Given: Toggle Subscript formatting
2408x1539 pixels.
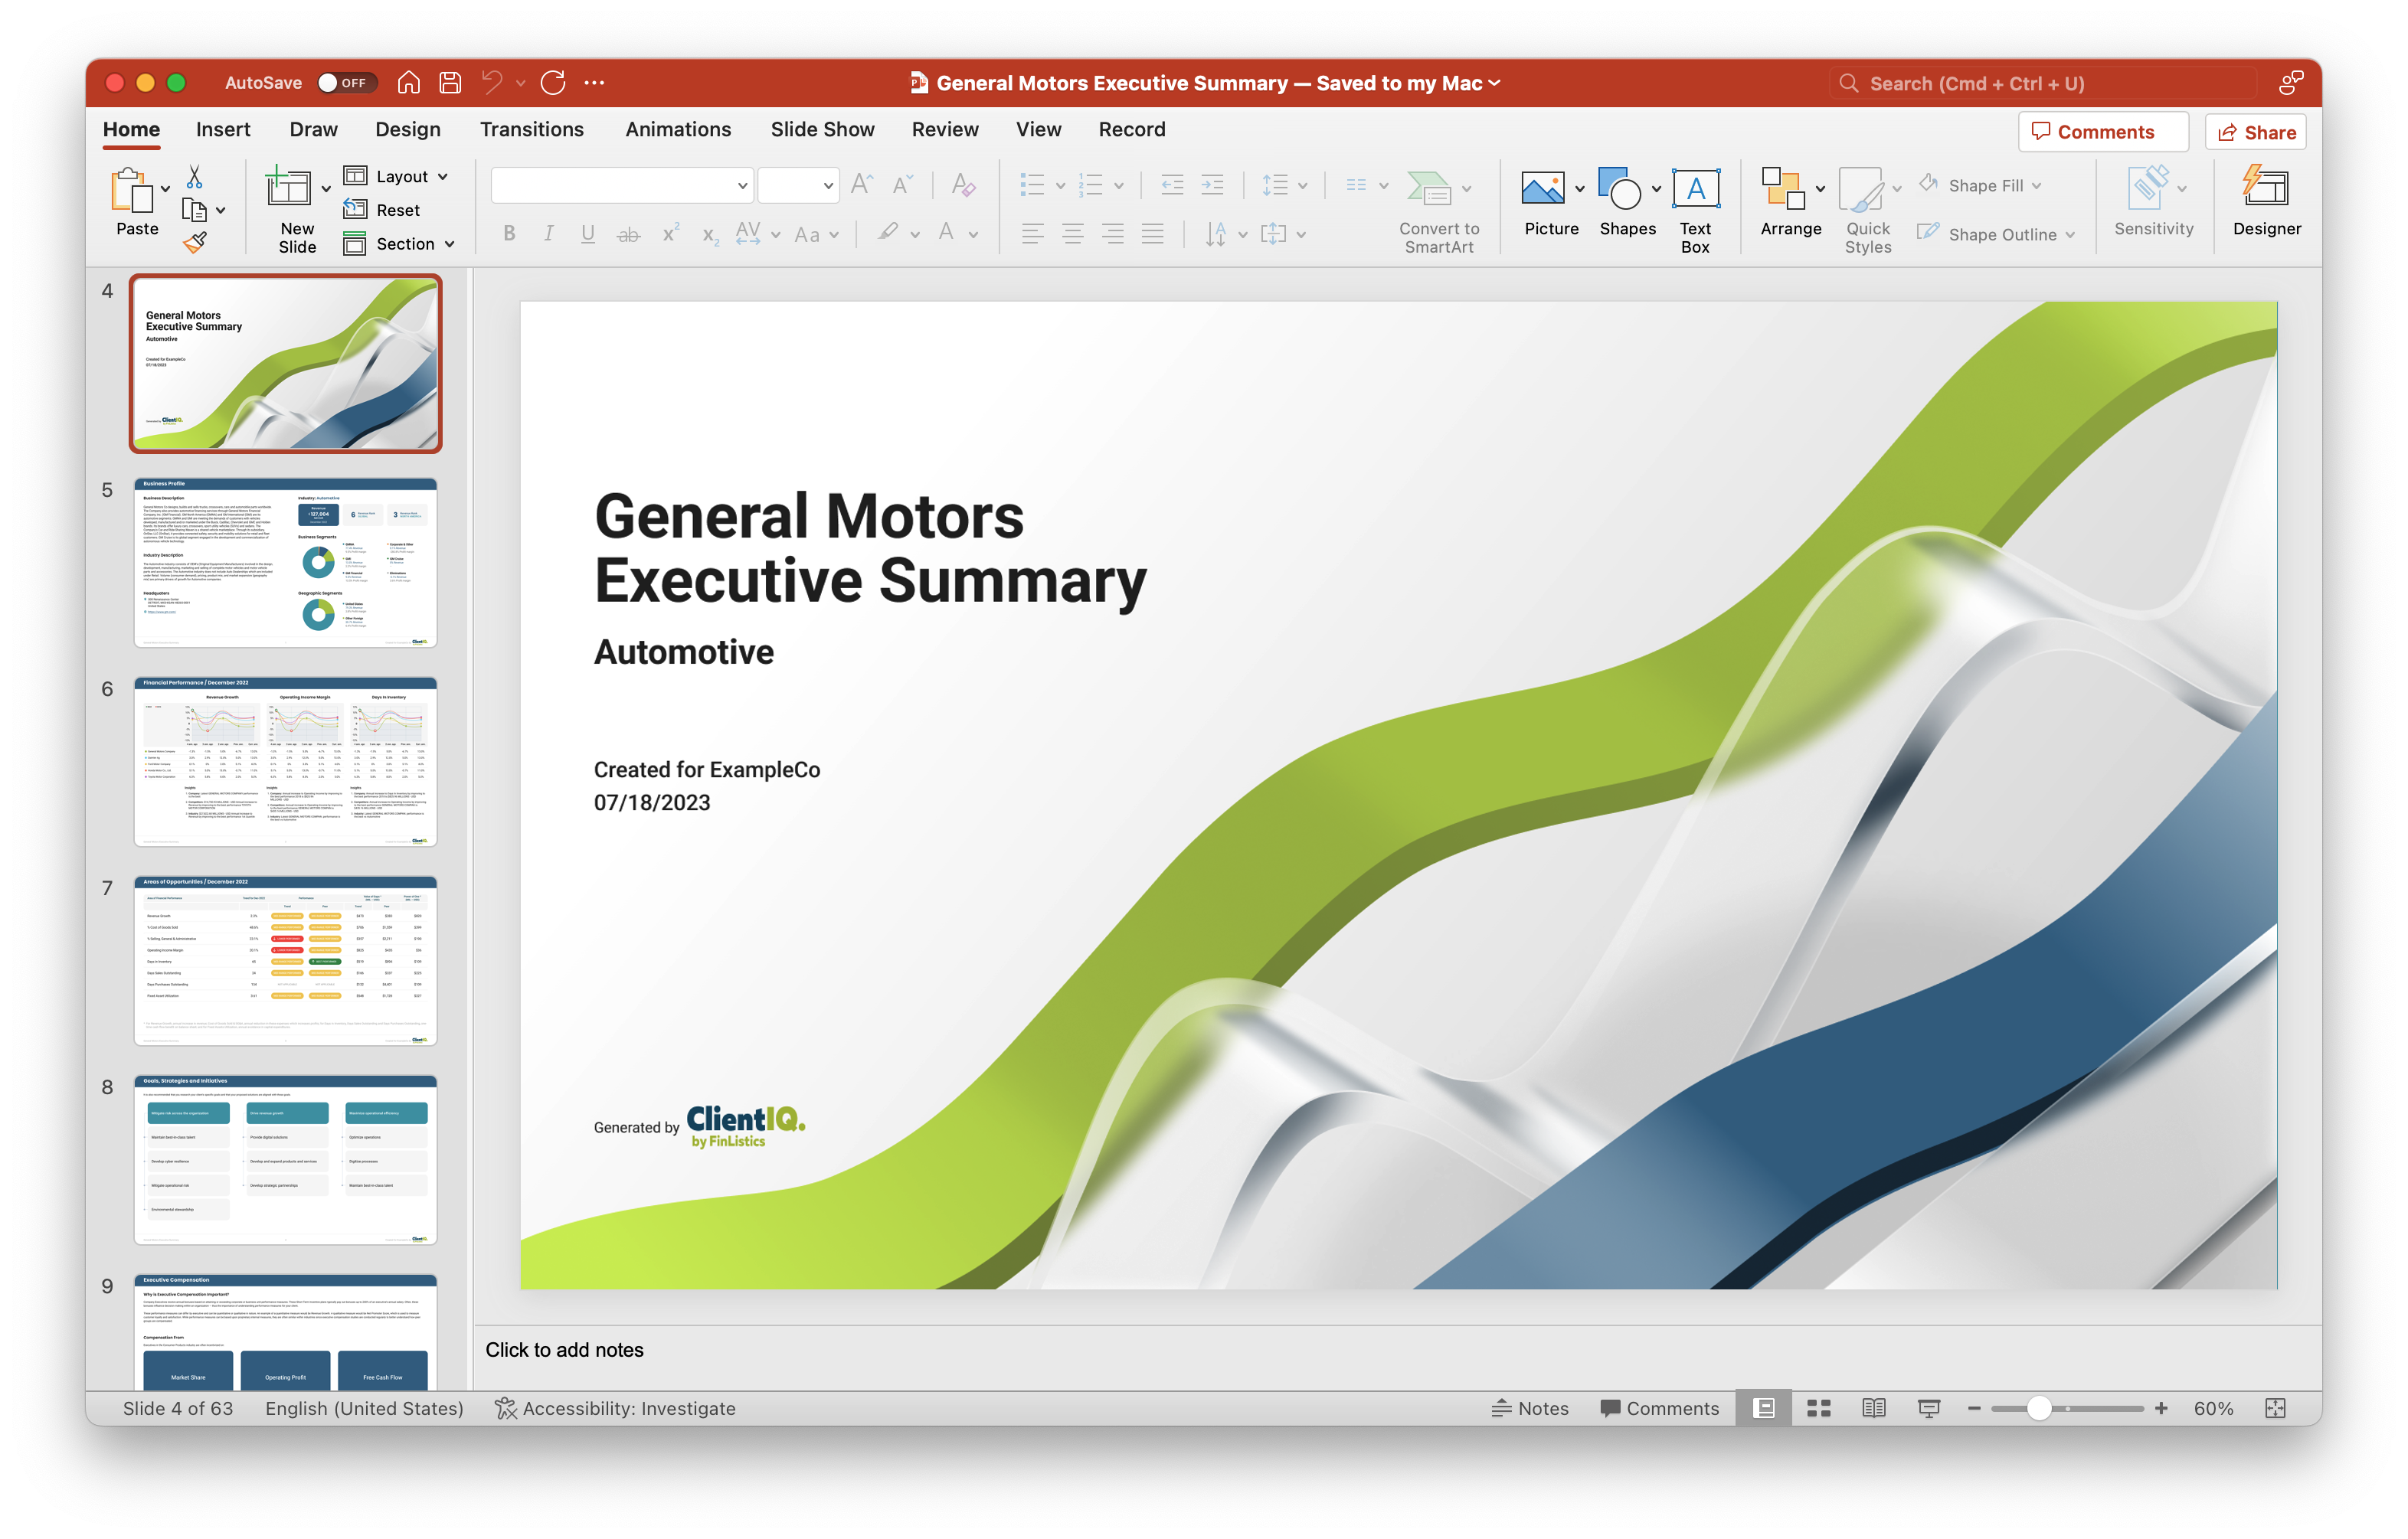Looking at the screenshot, I should tap(710, 236).
